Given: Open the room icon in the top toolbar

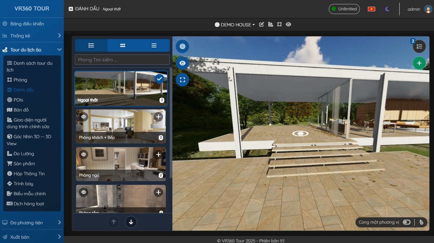Looking at the screenshot, I should [279, 24].
